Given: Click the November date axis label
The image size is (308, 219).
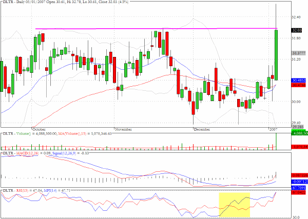Looking at the screenshot, I should click(x=123, y=130).
